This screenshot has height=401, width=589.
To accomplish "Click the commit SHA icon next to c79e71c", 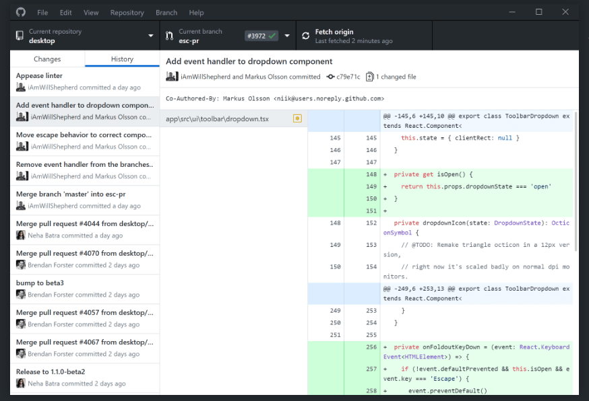I will 330,77.
